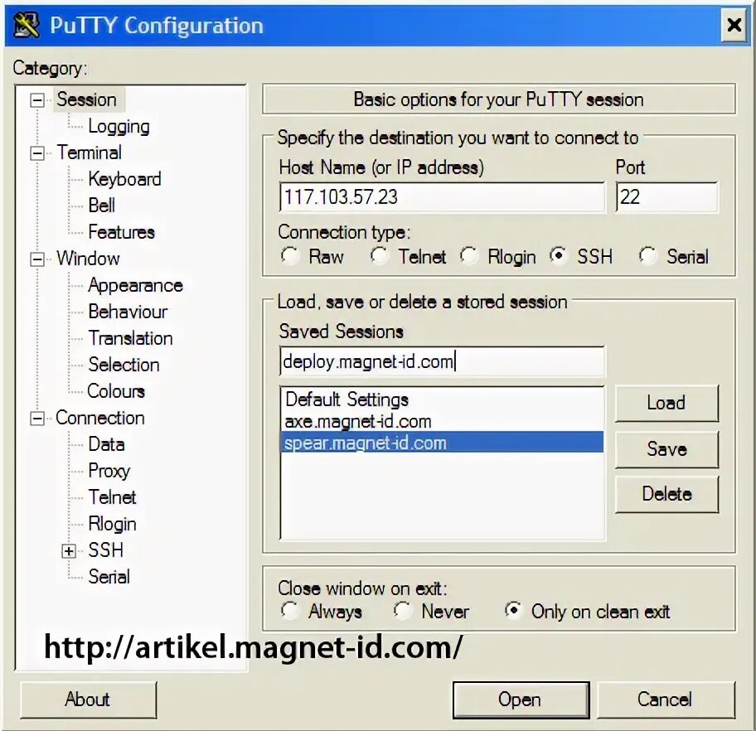Open Keyboard settings category
Viewport: 756px width, 731px height.
[125, 179]
